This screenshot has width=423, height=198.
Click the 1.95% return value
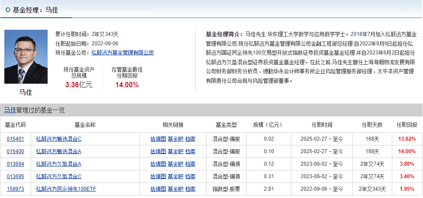pyautogui.click(x=407, y=189)
